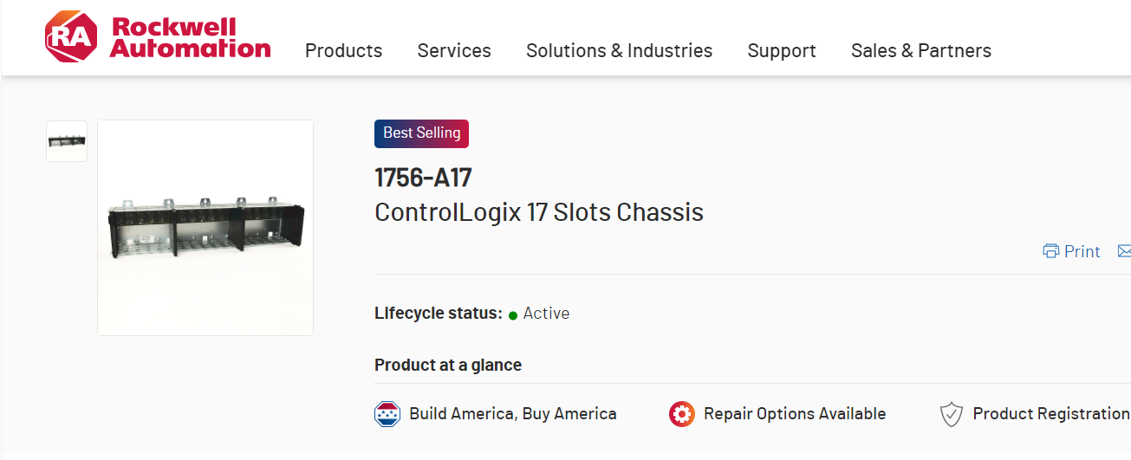Select the small chassis thumbnail image
Viewport: 1131px width, 460px height.
click(67, 141)
